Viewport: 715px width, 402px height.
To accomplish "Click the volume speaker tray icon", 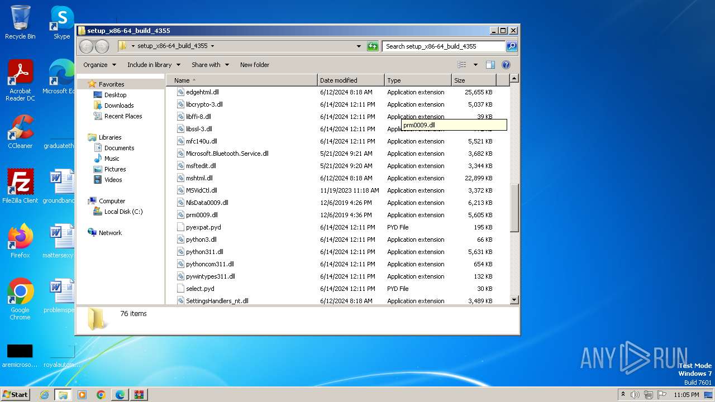I will (x=635, y=395).
